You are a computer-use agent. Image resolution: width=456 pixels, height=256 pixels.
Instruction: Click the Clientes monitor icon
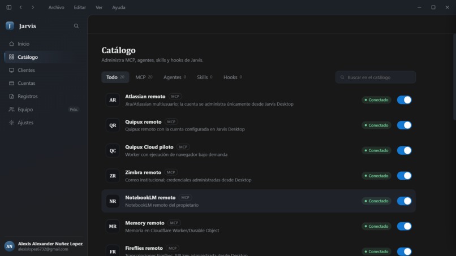coord(11,70)
